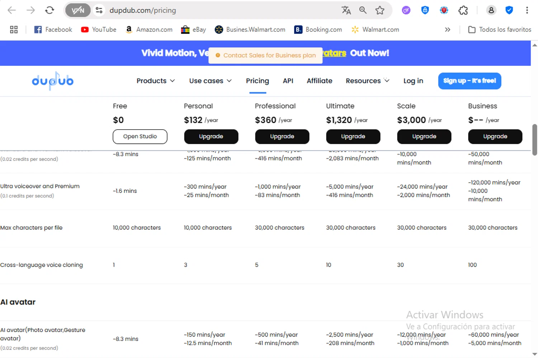Go back to previous page
The image size is (538, 358).
click(x=12, y=10)
